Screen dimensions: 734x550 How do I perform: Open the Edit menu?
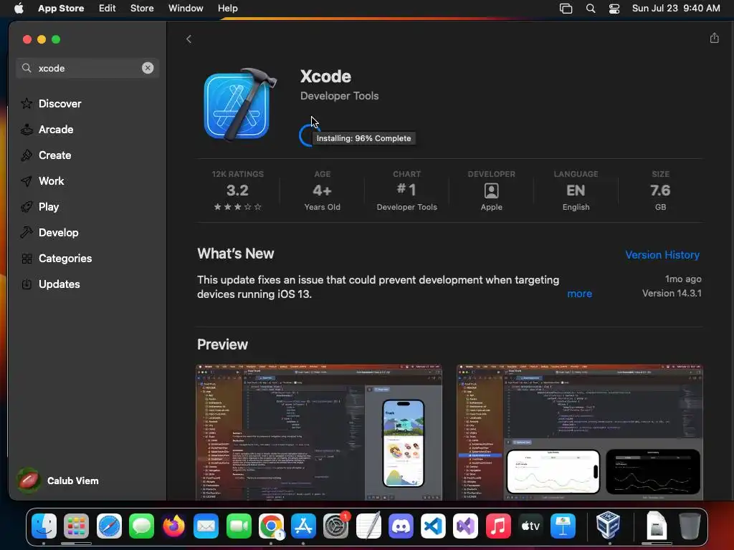tap(108, 8)
